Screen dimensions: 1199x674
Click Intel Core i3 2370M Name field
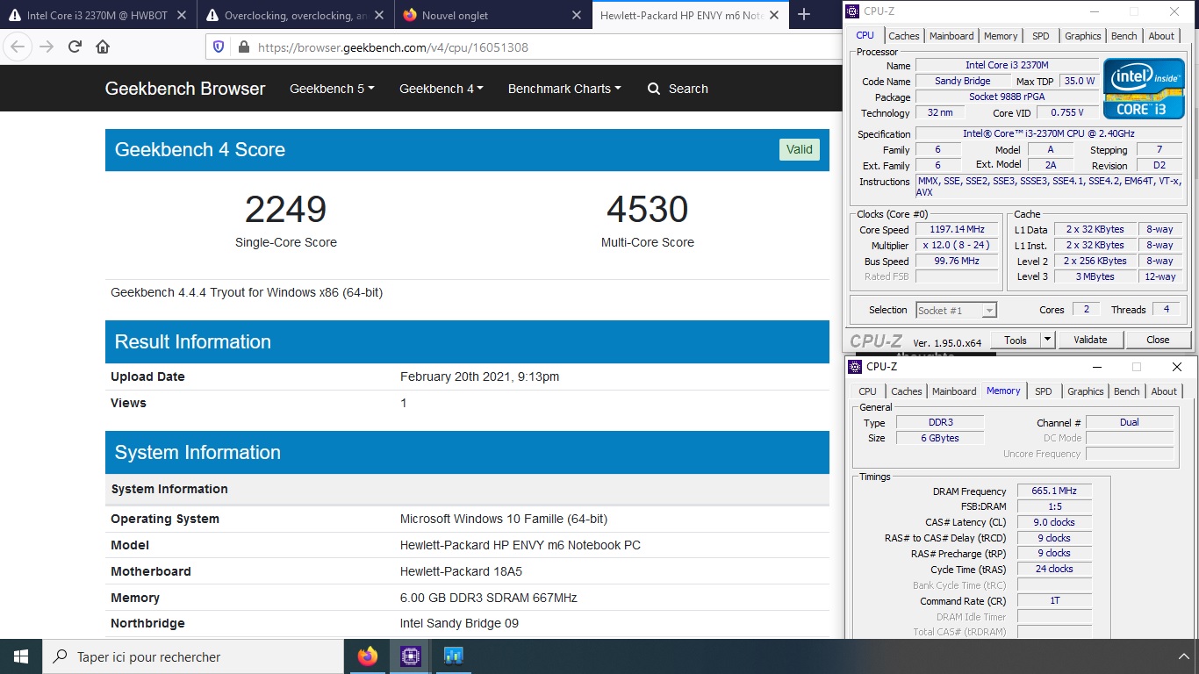[1007, 65]
